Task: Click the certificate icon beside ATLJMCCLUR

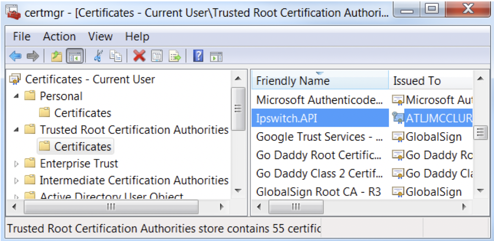Action: tap(398, 118)
